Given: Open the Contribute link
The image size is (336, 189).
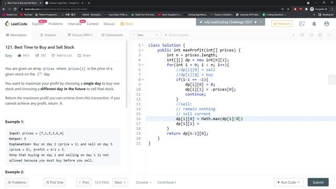Looking at the screenshot, I should 167,182.
